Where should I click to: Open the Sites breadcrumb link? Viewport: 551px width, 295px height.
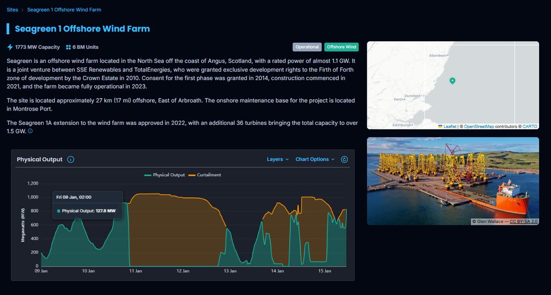(x=12, y=10)
